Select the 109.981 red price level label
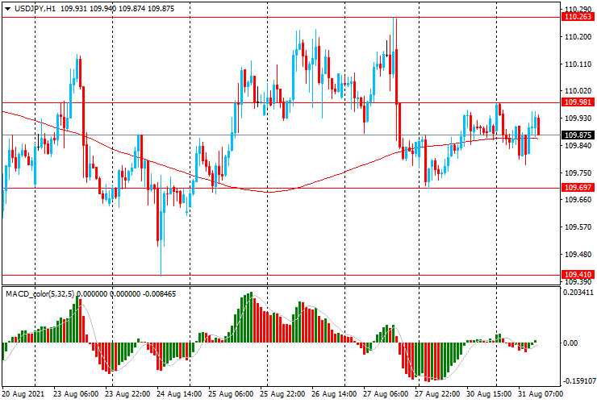This screenshot has height=403, width=597. pyautogui.click(x=578, y=102)
